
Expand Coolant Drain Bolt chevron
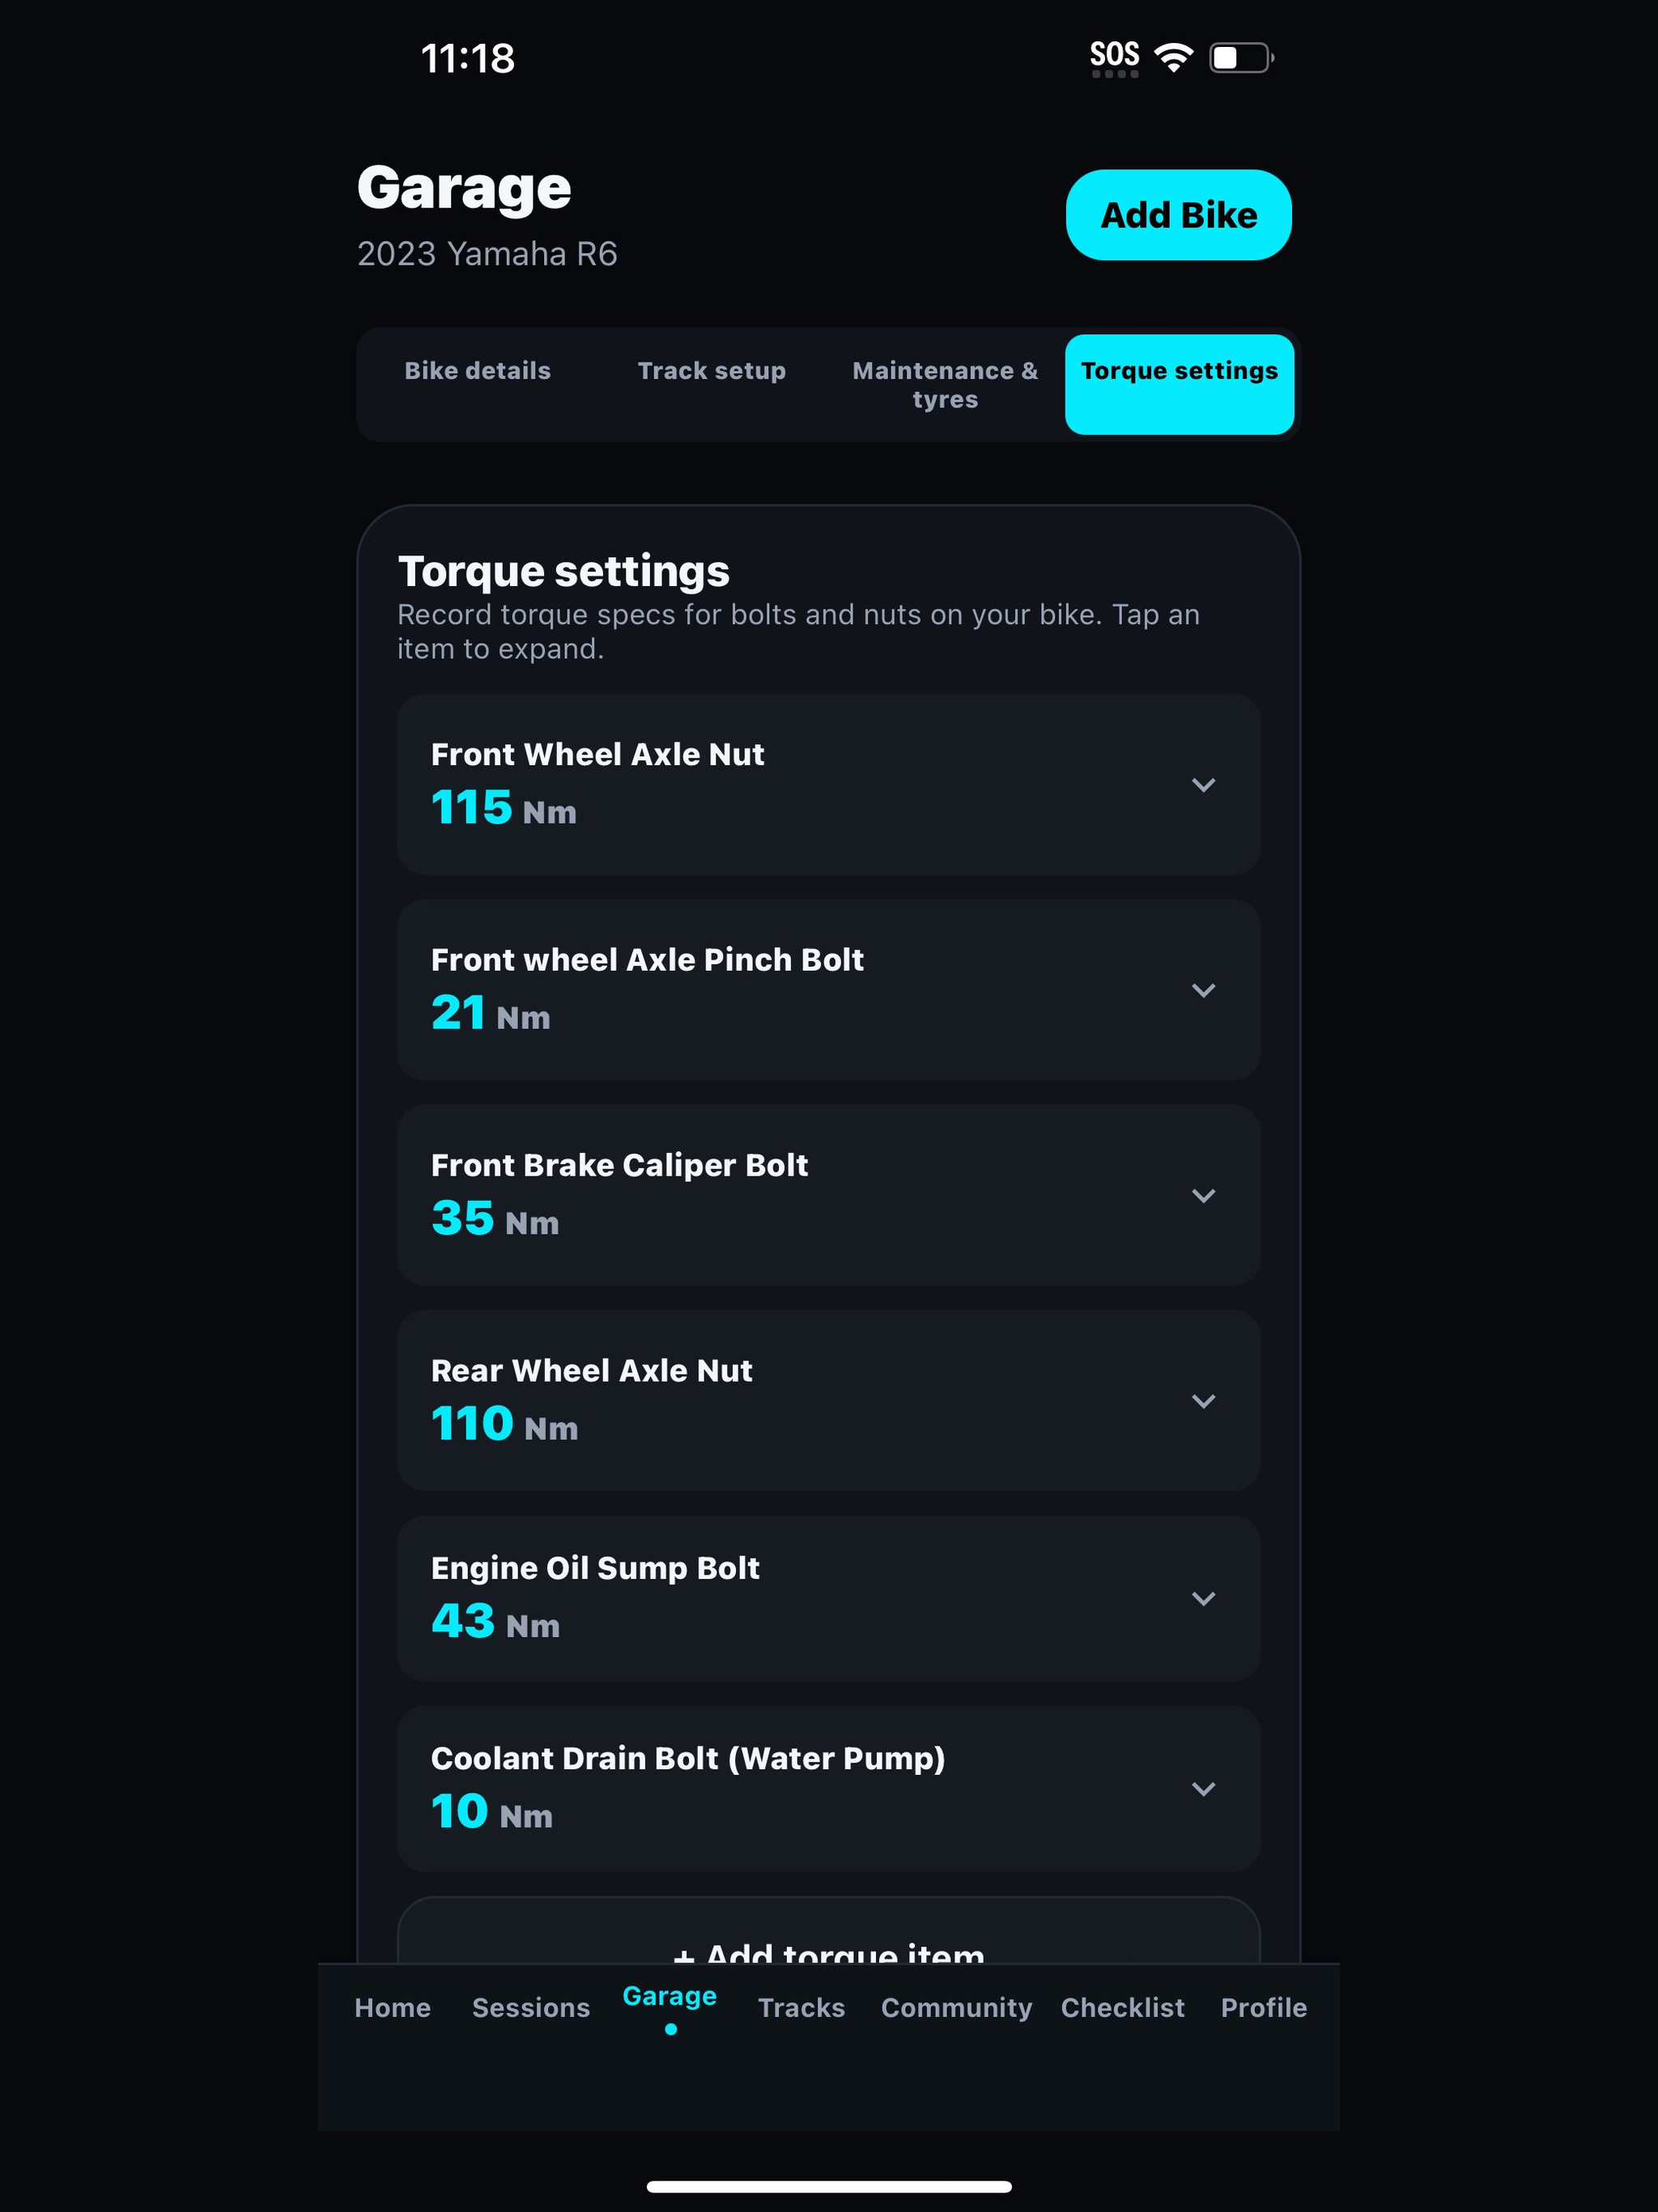click(1203, 1789)
